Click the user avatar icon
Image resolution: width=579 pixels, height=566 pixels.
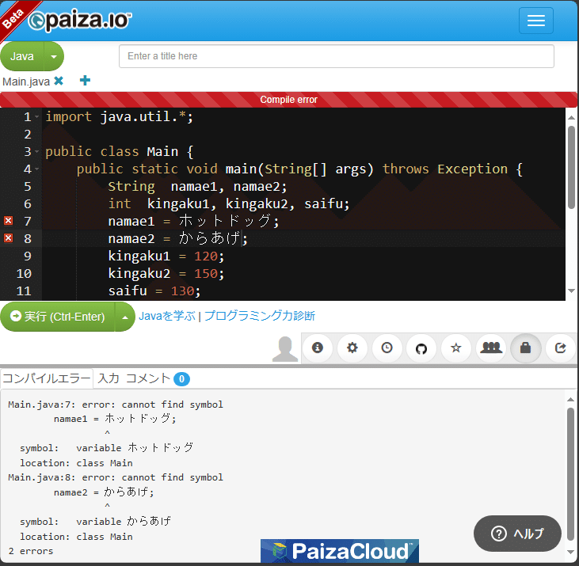pos(285,349)
